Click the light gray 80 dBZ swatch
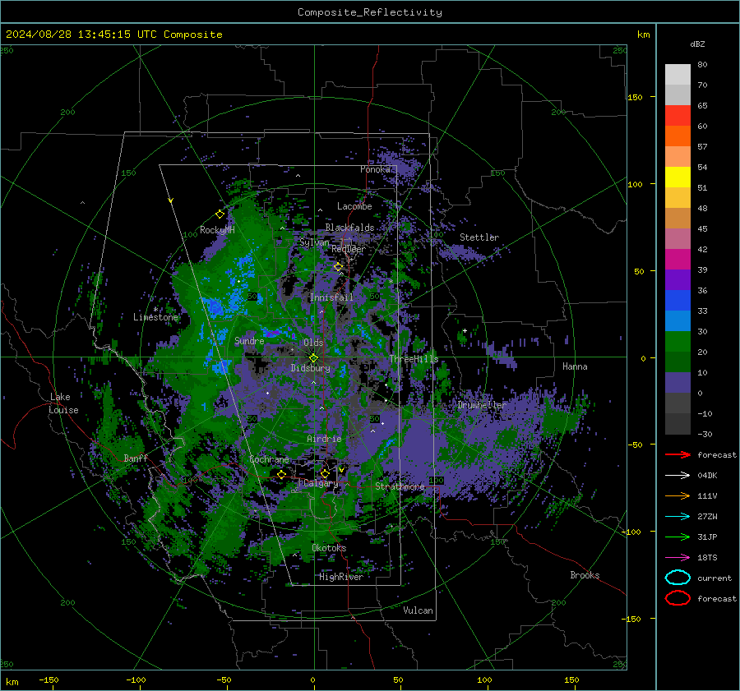Image resolution: width=740 pixels, height=691 pixels. pyautogui.click(x=678, y=75)
